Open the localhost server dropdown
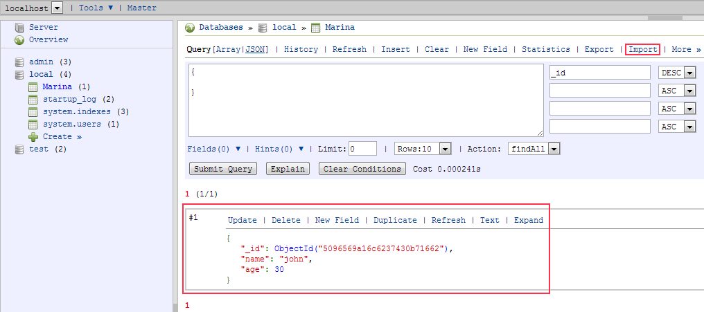 [57, 8]
